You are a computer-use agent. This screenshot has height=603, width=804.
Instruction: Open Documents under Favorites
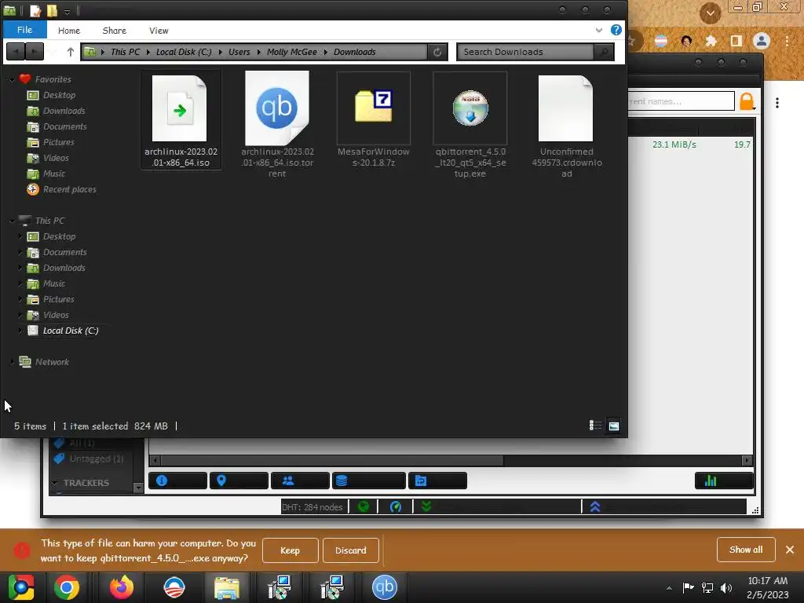(64, 126)
